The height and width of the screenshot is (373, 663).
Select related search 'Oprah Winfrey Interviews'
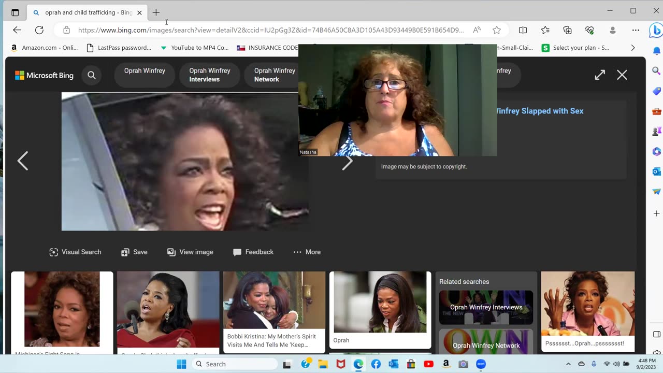(486, 307)
